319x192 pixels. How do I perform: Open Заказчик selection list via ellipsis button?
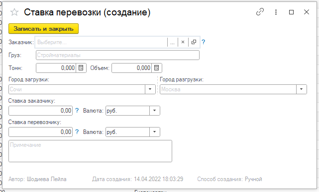172,42
